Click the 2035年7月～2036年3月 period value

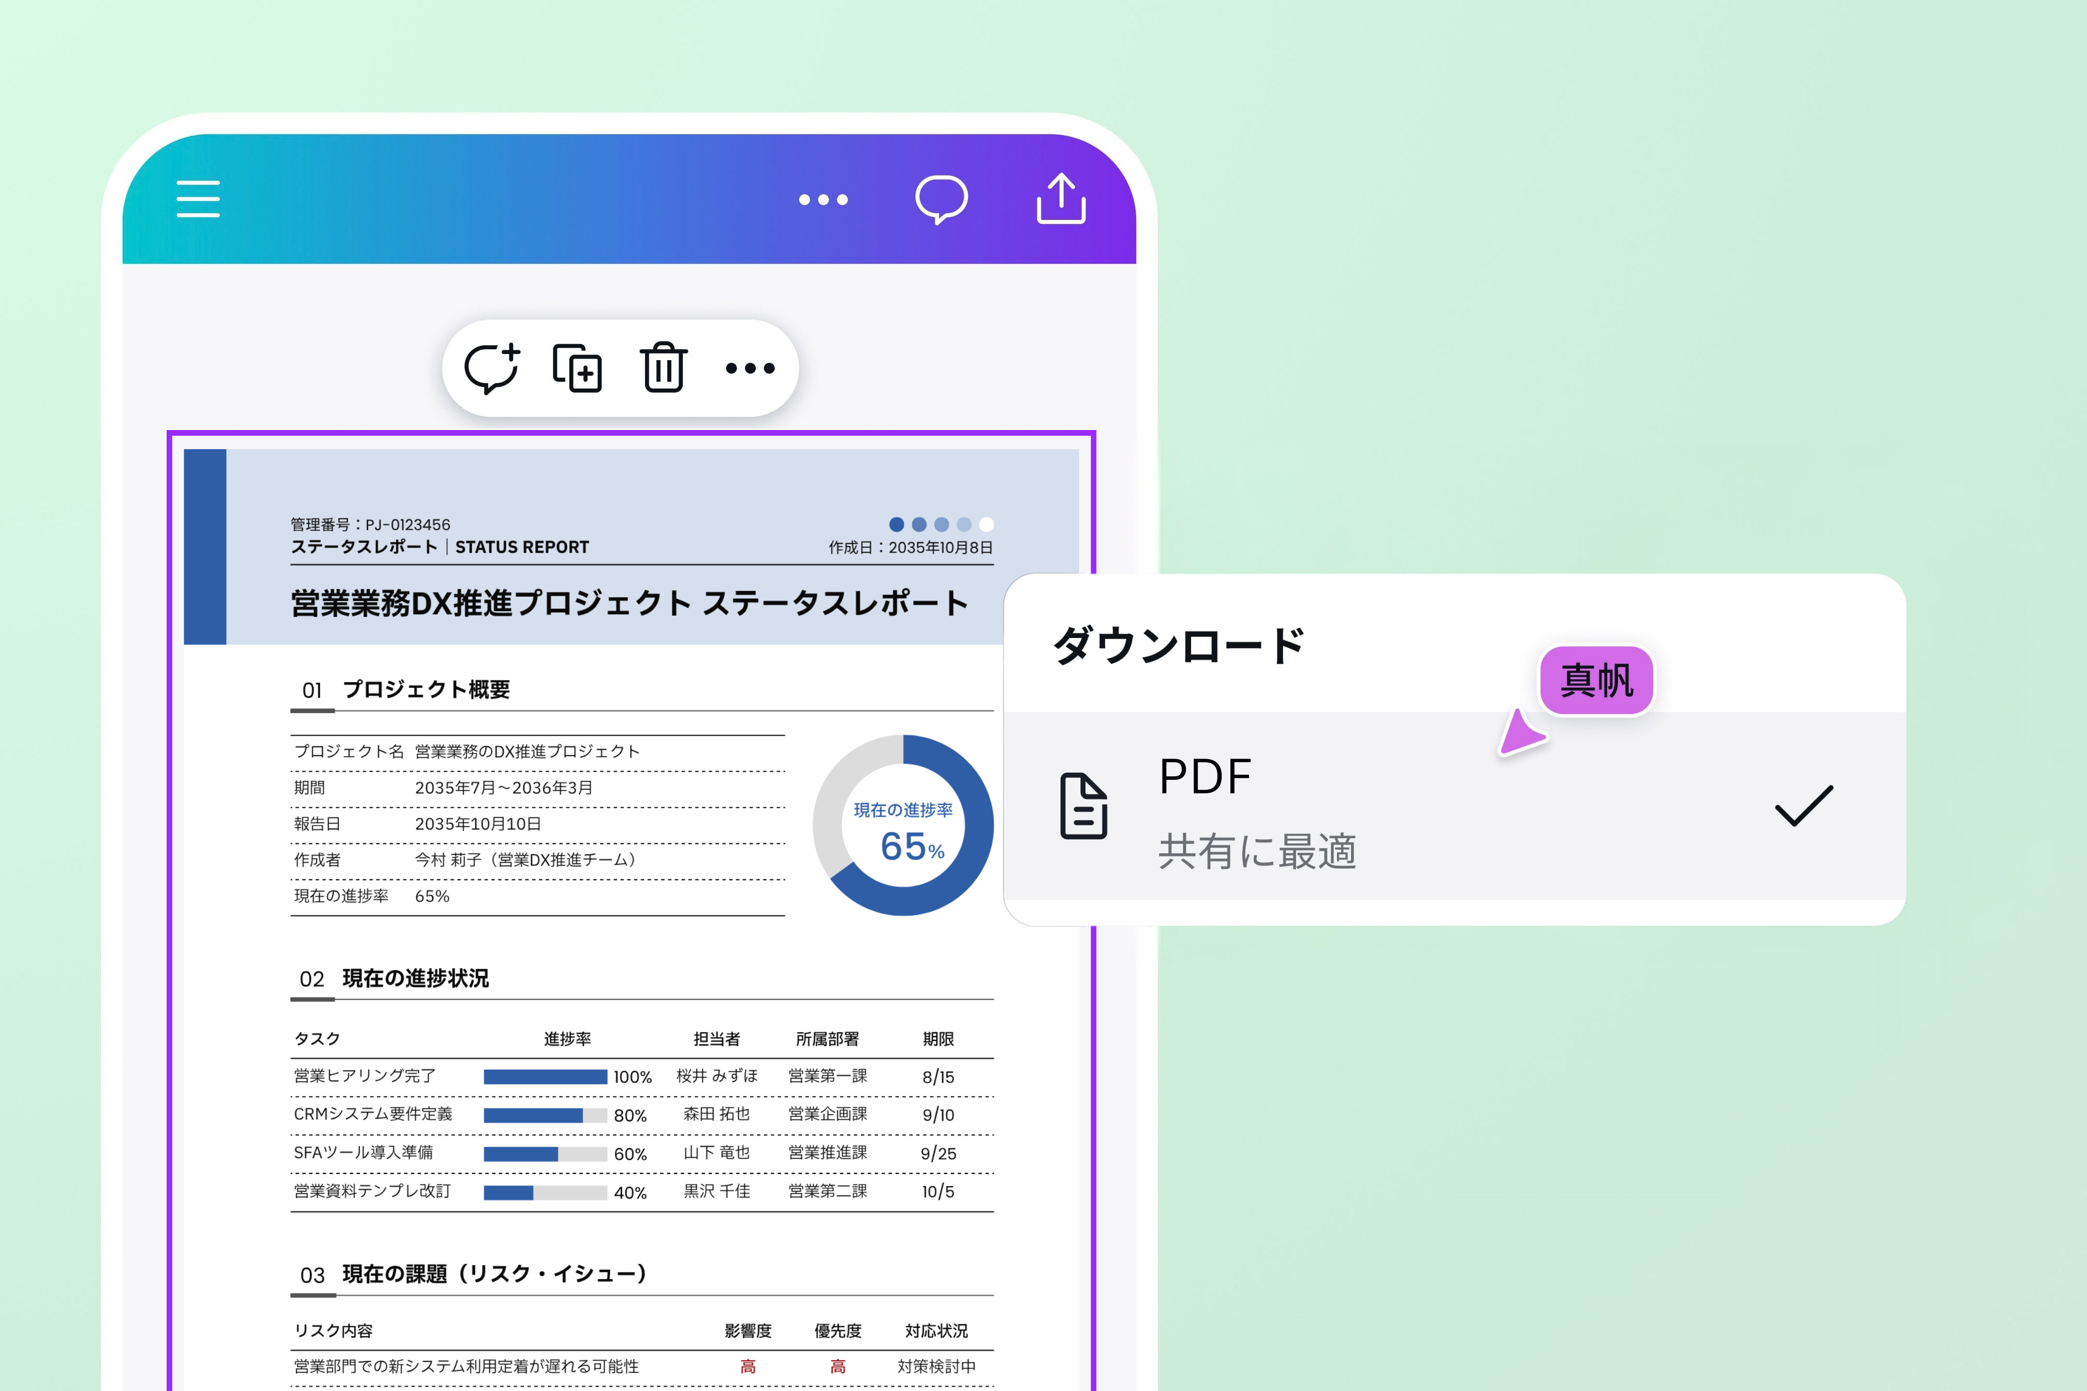(504, 788)
